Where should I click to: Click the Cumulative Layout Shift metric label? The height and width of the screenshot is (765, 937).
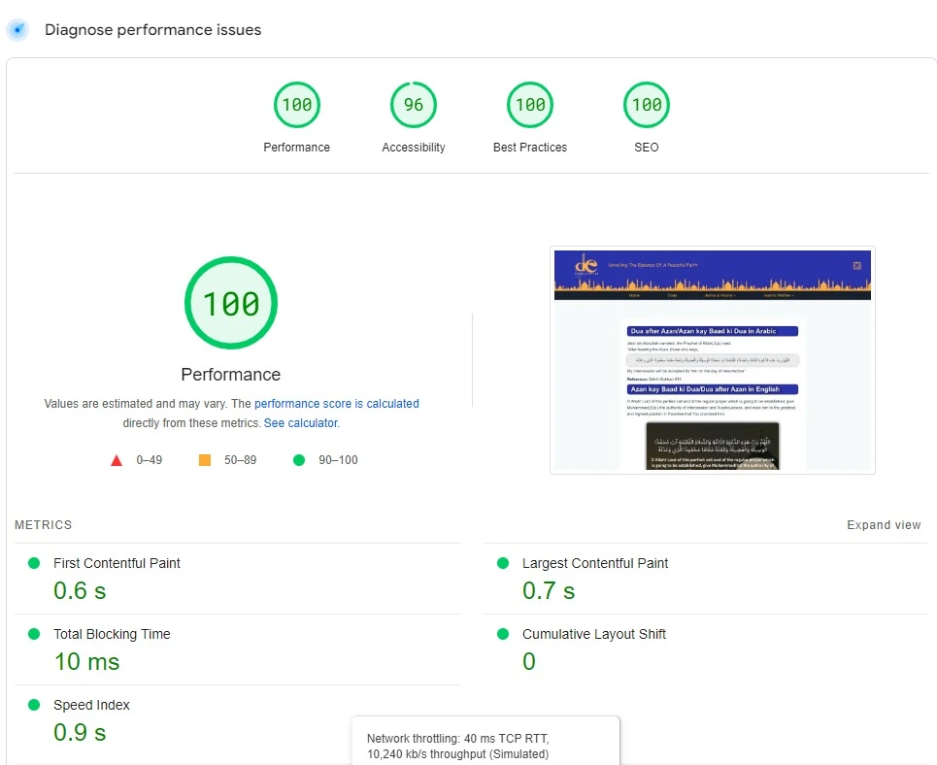[594, 634]
